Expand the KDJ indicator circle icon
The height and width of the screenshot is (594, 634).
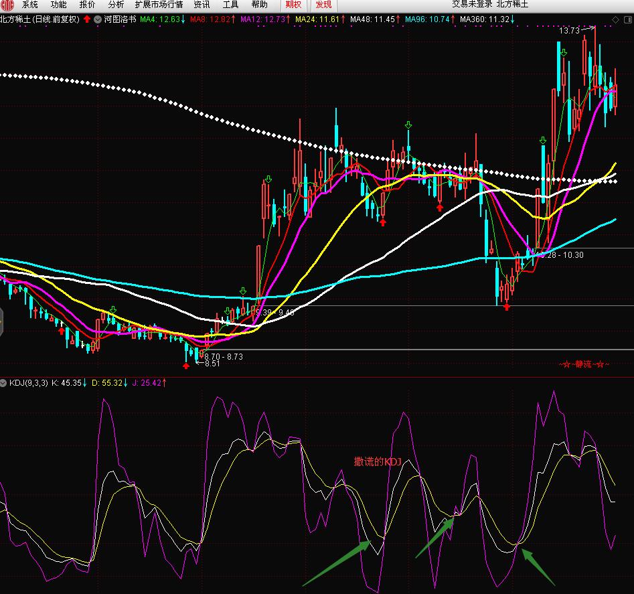tap(4, 383)
